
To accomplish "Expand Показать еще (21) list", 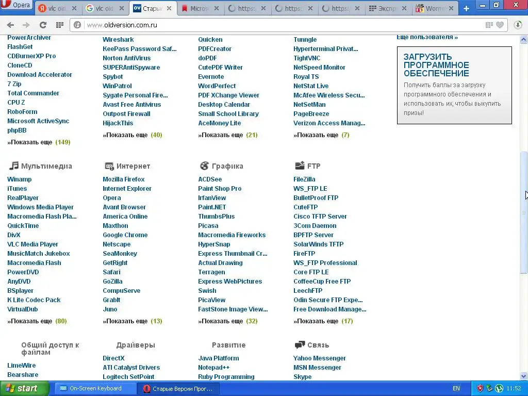I will pos(227,135).
